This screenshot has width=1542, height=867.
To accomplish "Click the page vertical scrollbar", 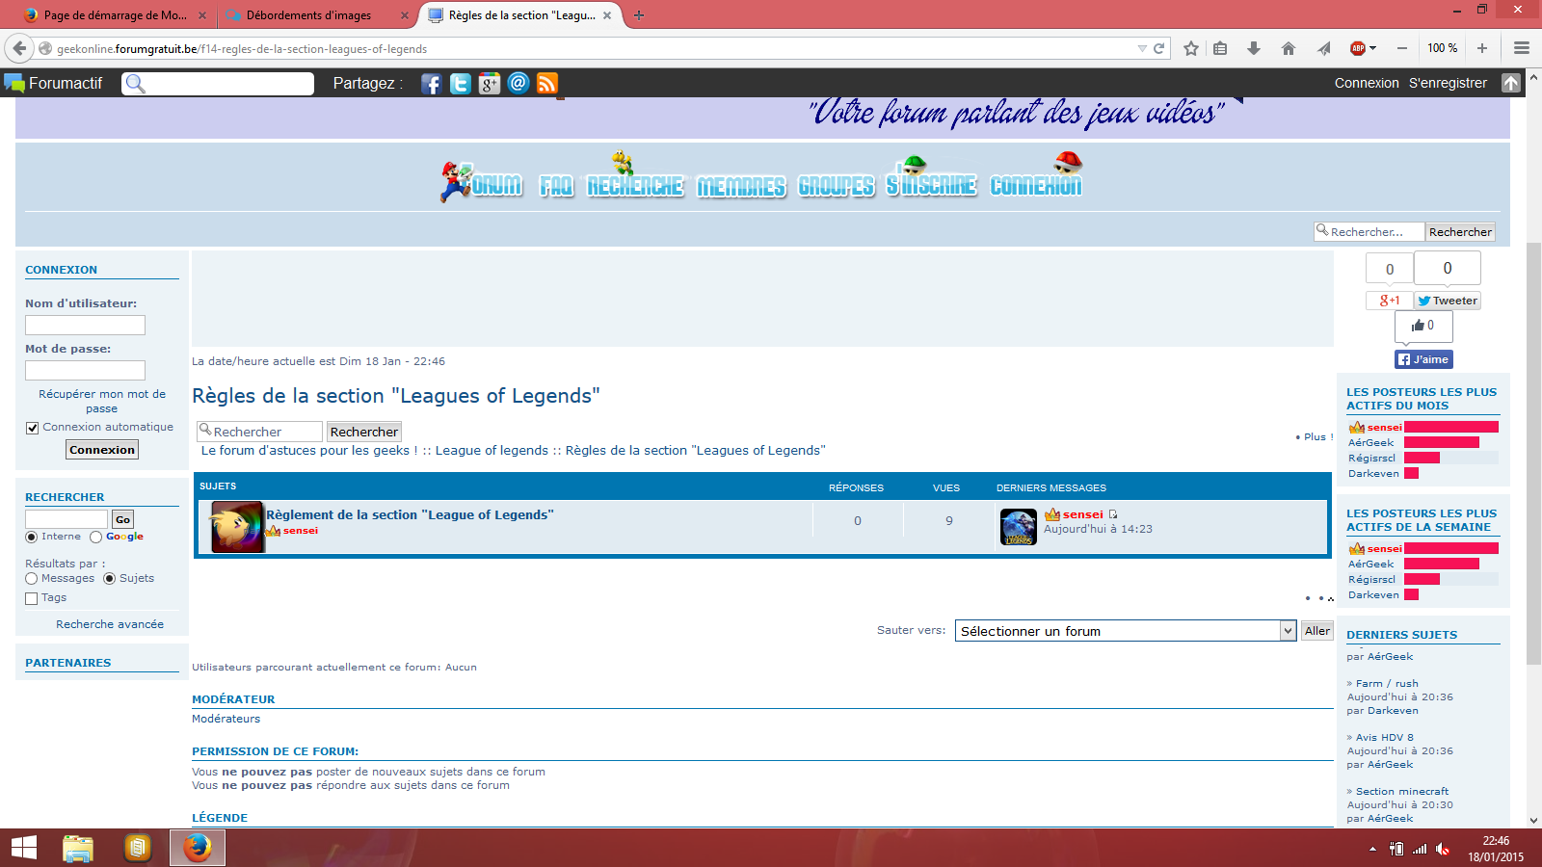I will 1533,453.
